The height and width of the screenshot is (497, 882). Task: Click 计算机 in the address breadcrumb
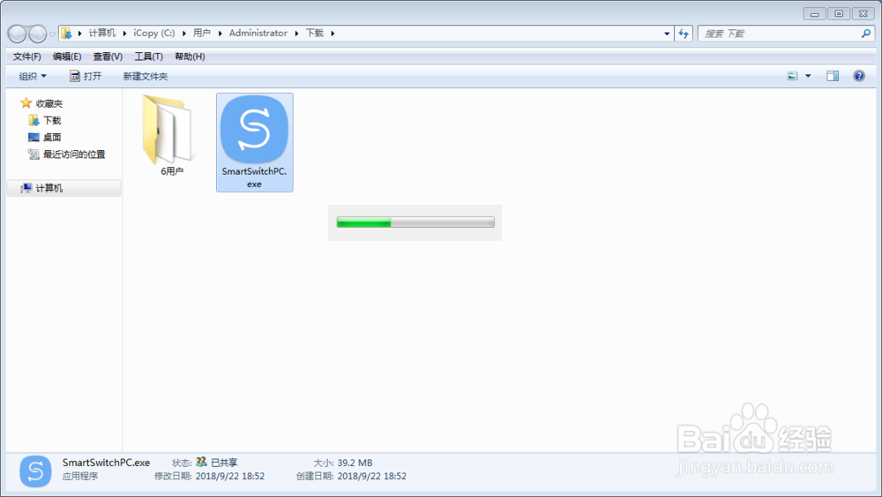(x=101, y=34)
